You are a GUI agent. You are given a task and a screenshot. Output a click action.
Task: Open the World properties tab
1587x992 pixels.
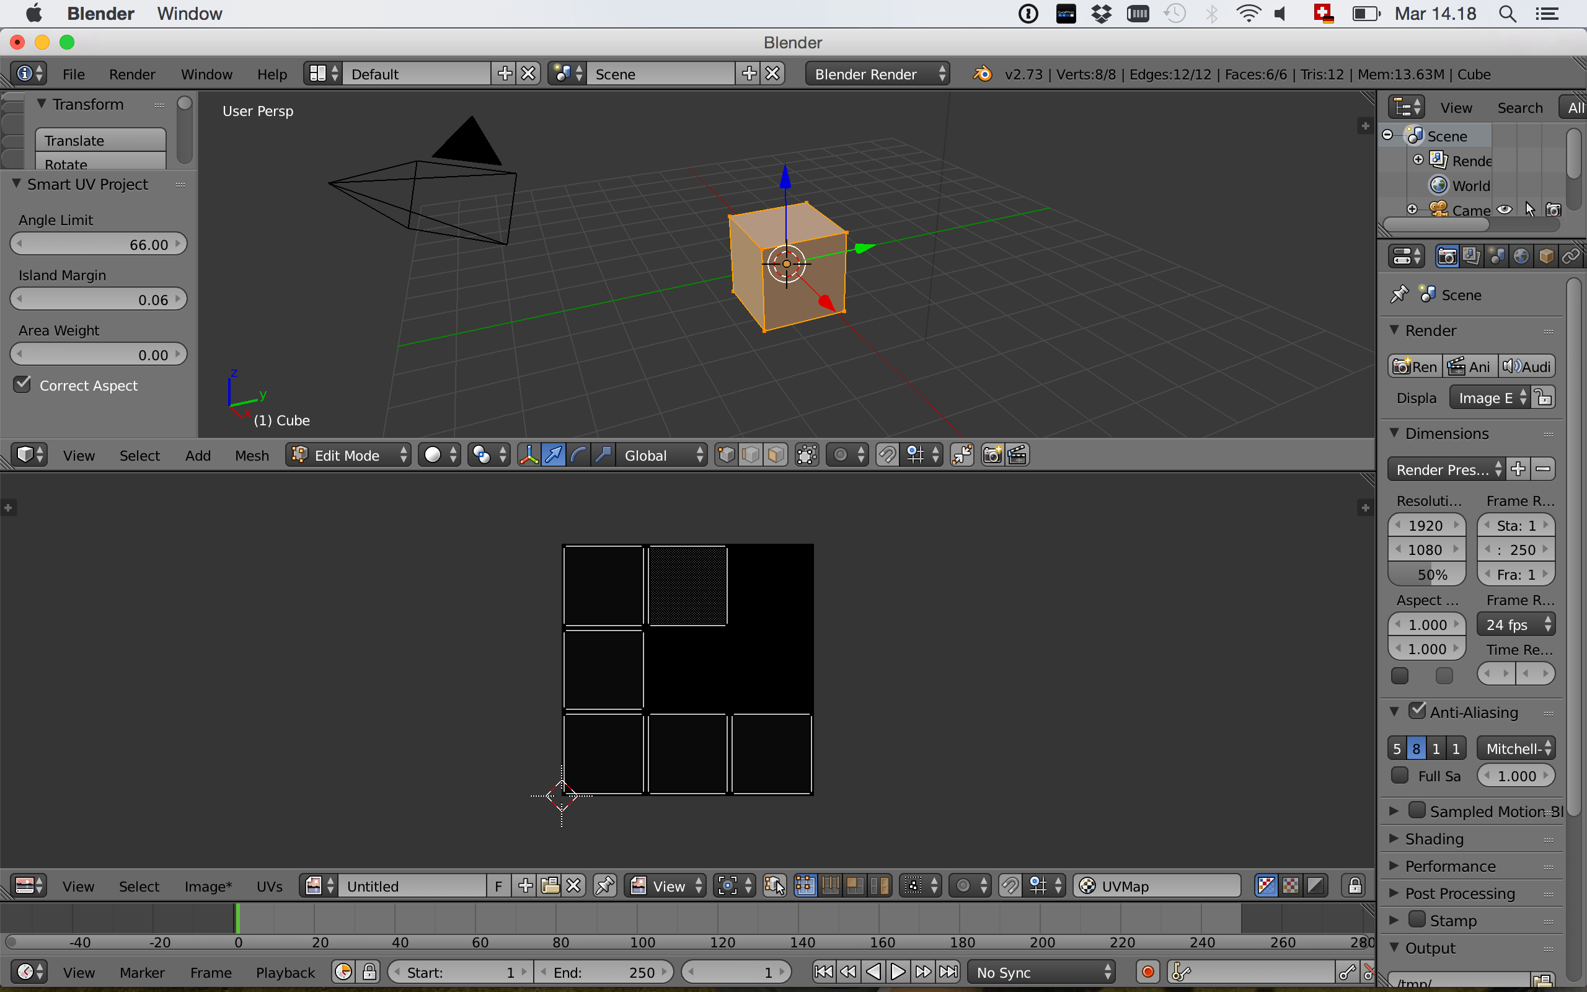tap(1523, 256)
